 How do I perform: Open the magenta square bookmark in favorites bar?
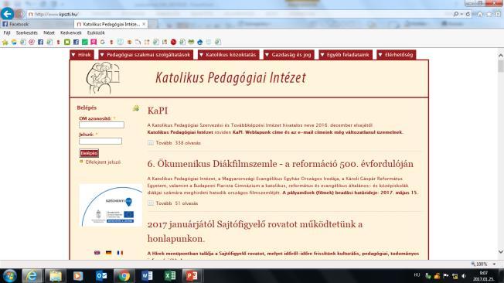[94, 42]
